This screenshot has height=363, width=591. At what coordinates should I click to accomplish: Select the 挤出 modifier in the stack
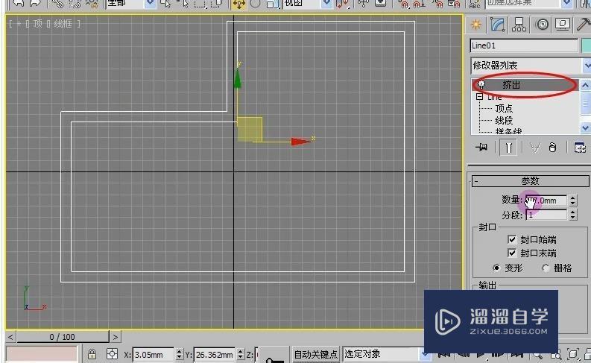point(511,85)
